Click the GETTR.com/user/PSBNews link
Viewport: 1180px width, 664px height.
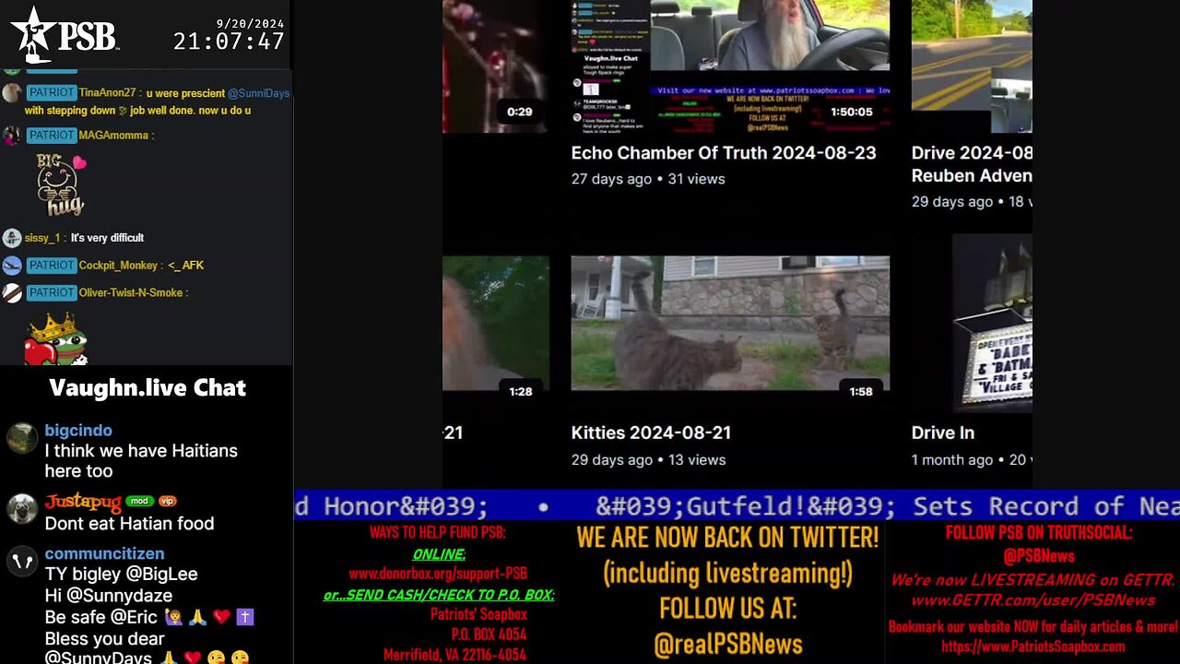point(1032,600)
